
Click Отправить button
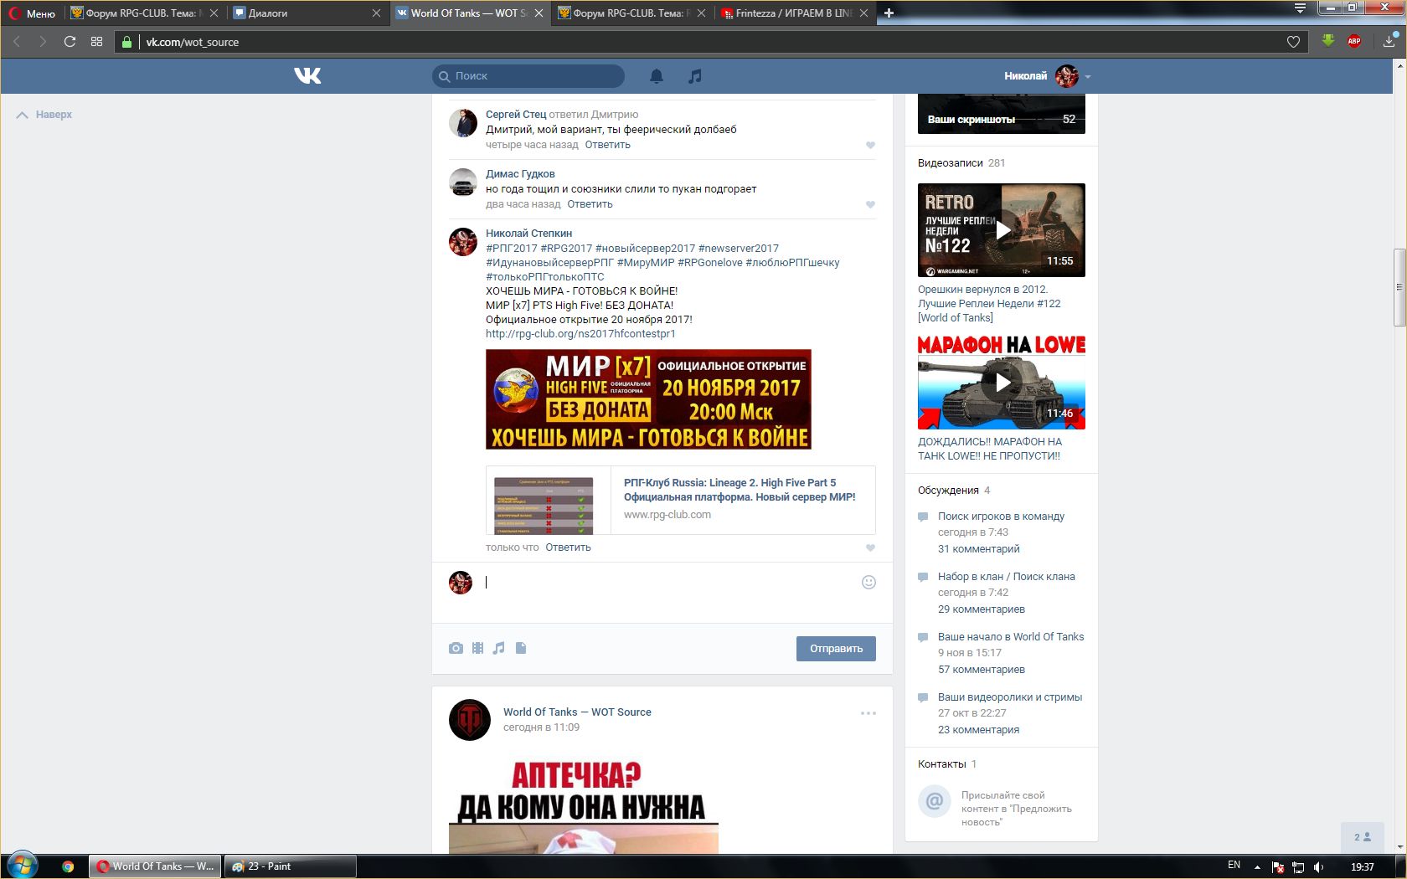pyautogui.click(x=836, y=649)
